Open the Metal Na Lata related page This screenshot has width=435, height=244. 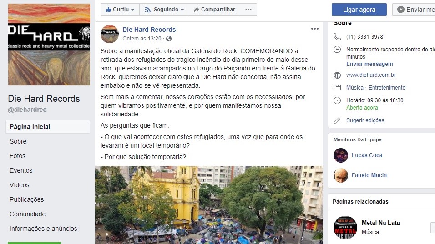coord(380,223)
